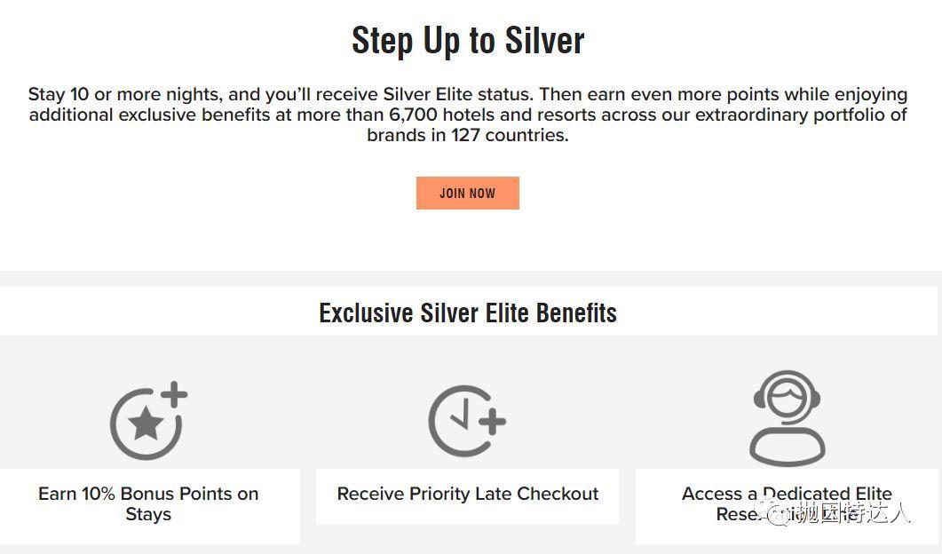Click the Exclusive Silver Elite Benefits heading
This screenshot has height=554, width=942.
468,313
